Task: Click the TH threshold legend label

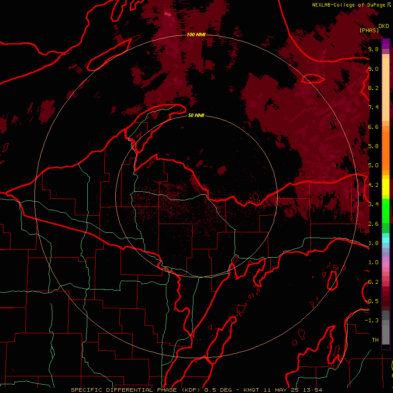Action: tap(375, 340)
